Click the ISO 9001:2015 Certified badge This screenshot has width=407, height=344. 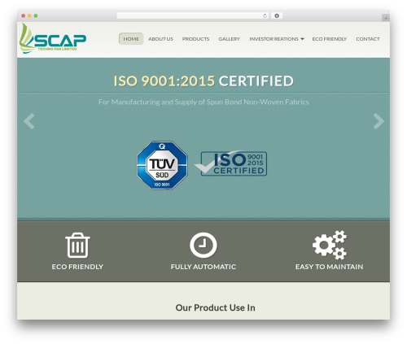[231, 163]
